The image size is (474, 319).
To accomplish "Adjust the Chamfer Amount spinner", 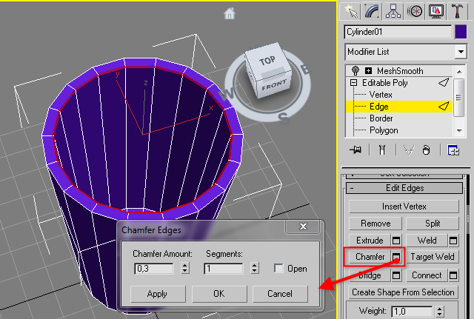I will pyautogui.click(x=185, y=268).
